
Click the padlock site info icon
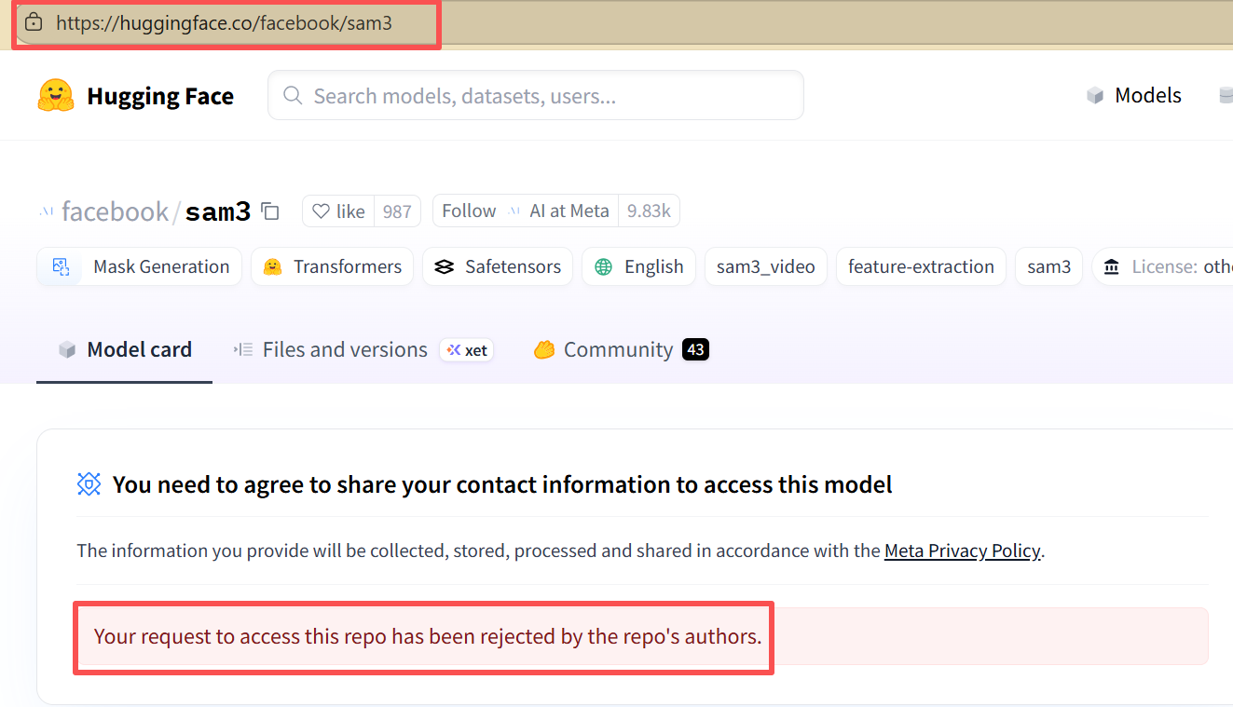(34, 22)
